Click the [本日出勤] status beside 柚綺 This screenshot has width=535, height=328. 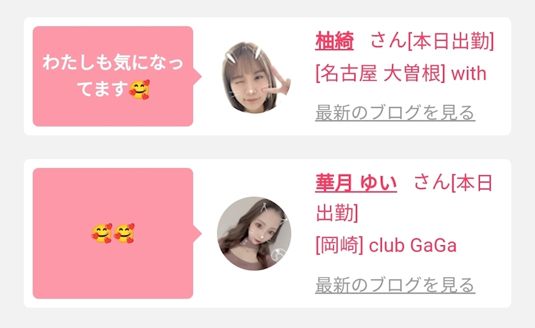451,41
